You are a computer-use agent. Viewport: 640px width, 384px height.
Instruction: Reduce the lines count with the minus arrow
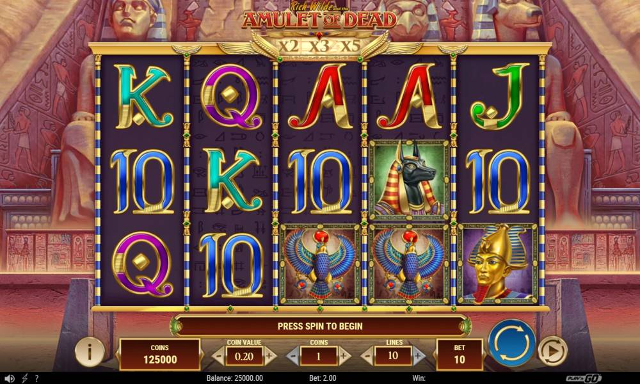click(x=367, y=356)
